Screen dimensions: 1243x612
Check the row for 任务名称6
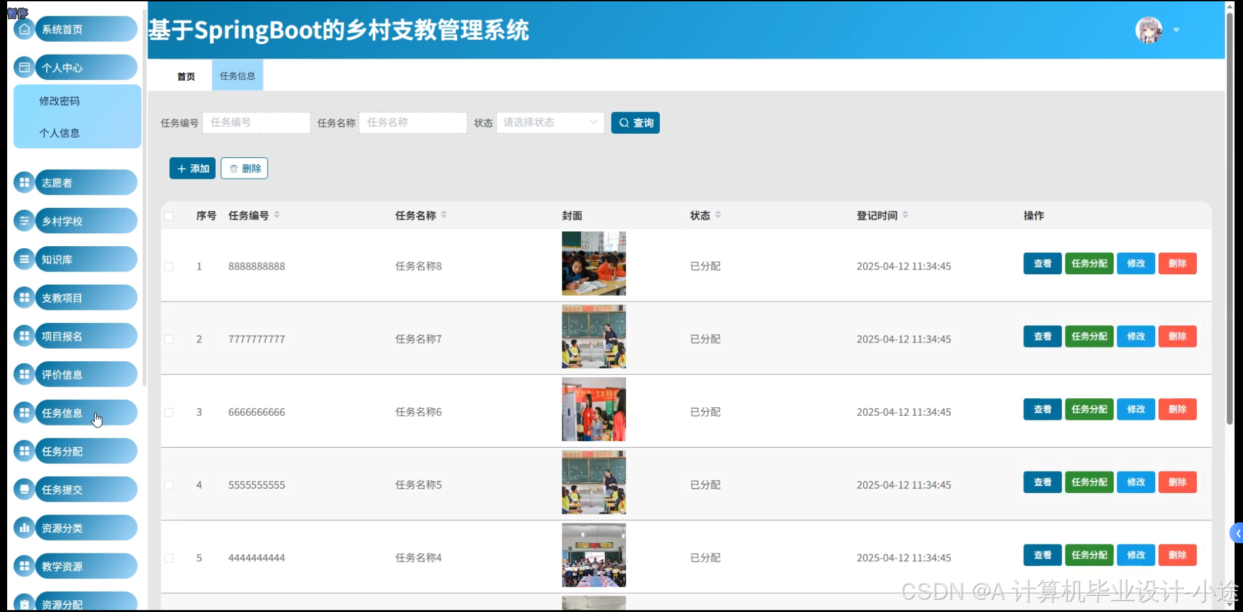pos(169,412)
